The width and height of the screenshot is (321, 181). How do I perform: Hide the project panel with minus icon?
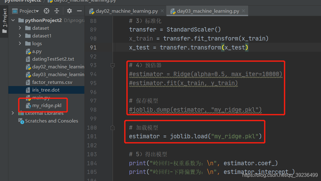click(79, 11)
